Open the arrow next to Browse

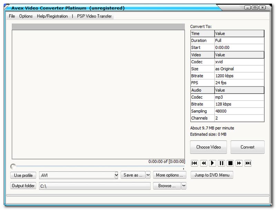click(x=184, y=186)
